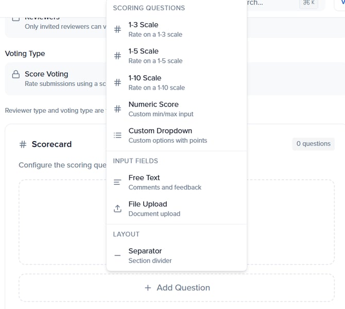
Task: Click the Scorecard hash icon
Action: 23,144
